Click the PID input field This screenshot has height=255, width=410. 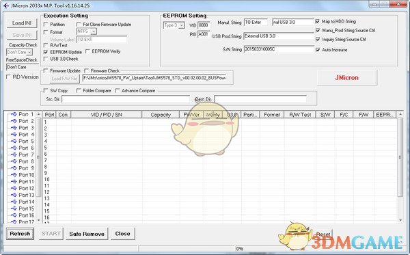click(x=204, y=34)
